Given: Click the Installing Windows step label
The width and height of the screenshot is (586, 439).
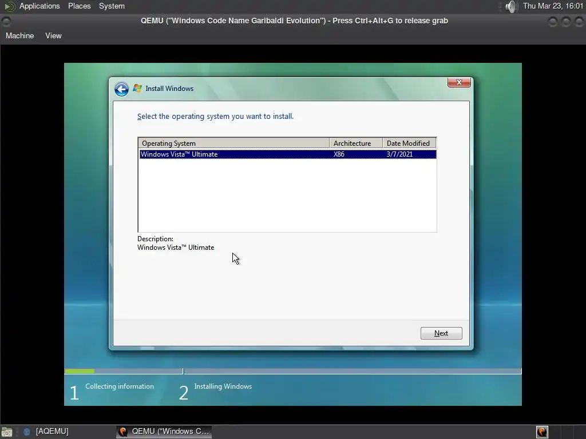Looking at the screenshot, I should [x=223, y=386].
